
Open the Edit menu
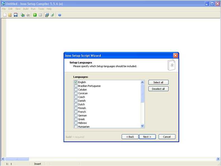10,9
